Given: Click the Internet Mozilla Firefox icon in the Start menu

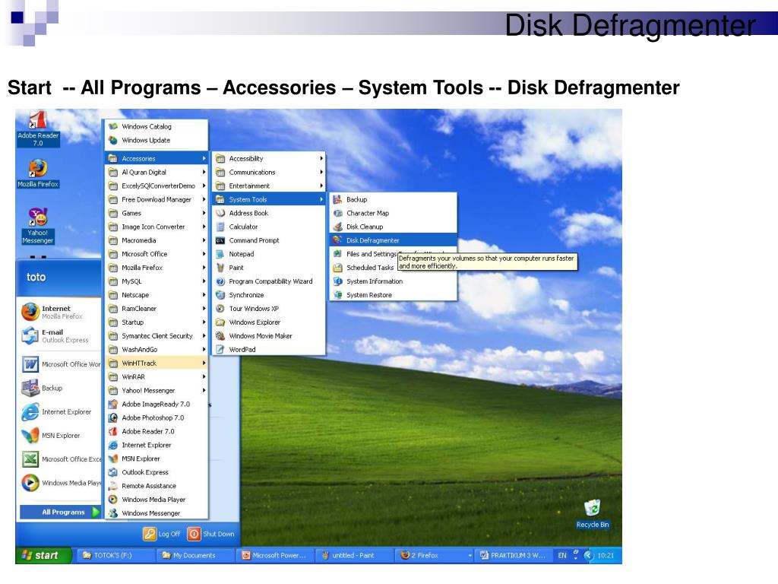Looking at the screenshot, I should (x=30, y=312).
